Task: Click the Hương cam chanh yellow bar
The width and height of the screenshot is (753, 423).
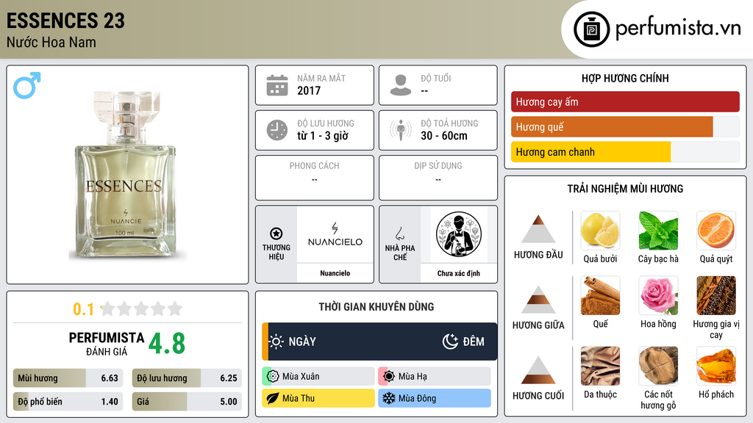Action: click(590, 152)
